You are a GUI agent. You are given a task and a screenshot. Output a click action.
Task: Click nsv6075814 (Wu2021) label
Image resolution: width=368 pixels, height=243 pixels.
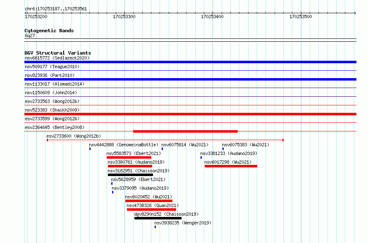tap(185, 145)
